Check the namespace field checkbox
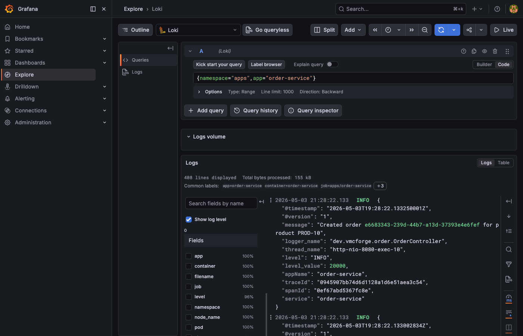The height and width of the screenshot is (336, 523). 189,307
